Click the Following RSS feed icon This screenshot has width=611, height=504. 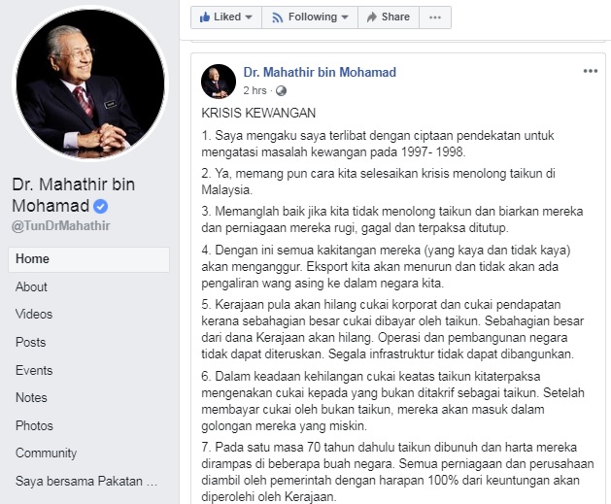(x=277, y=17)
